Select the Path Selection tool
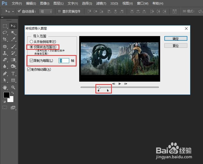 pyautogui.click(x=5, y=80)
